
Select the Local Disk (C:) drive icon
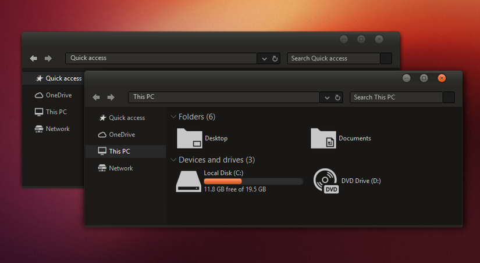[189, 182]
